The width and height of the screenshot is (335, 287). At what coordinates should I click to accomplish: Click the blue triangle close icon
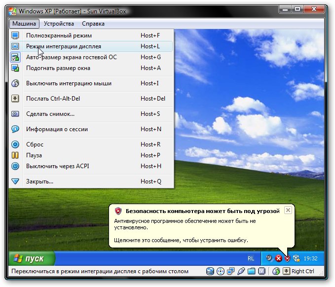pos(15,181)
